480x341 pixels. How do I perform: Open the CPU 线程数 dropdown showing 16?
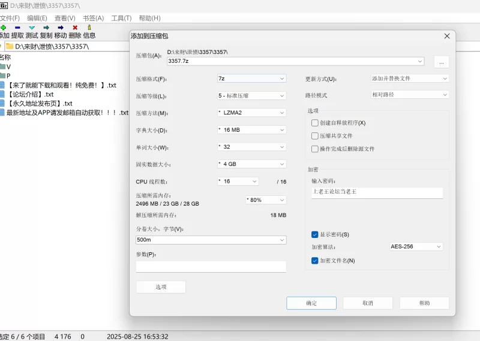[x=238, y=182]
